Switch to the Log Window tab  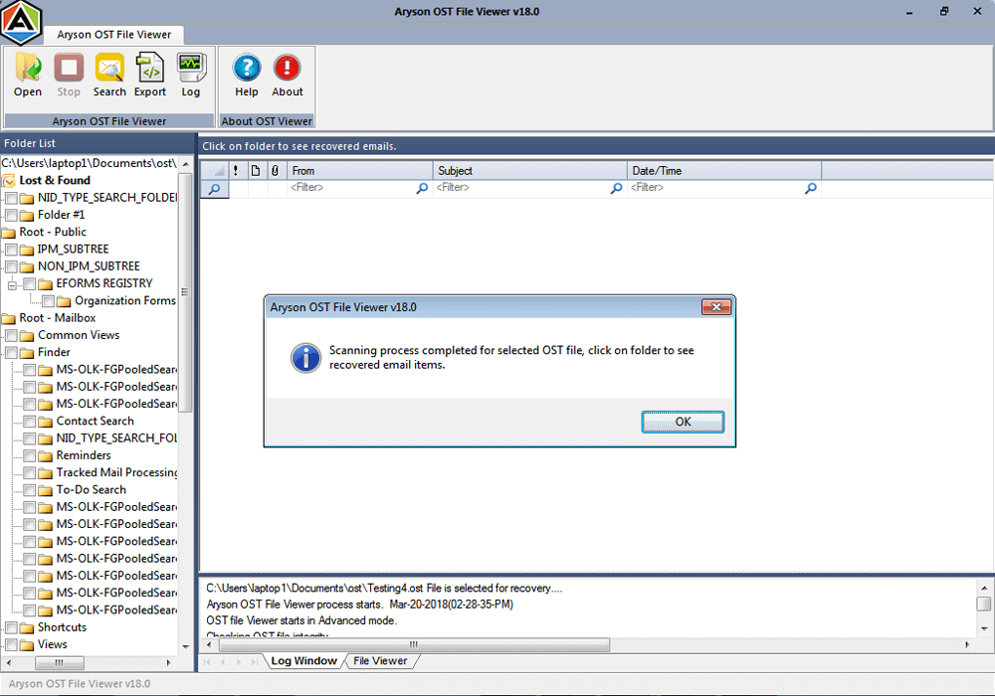pyautogui.click(x=303, y=661)
